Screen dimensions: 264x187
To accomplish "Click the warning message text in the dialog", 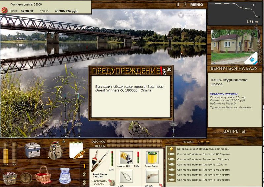I will tap(130, 88).
